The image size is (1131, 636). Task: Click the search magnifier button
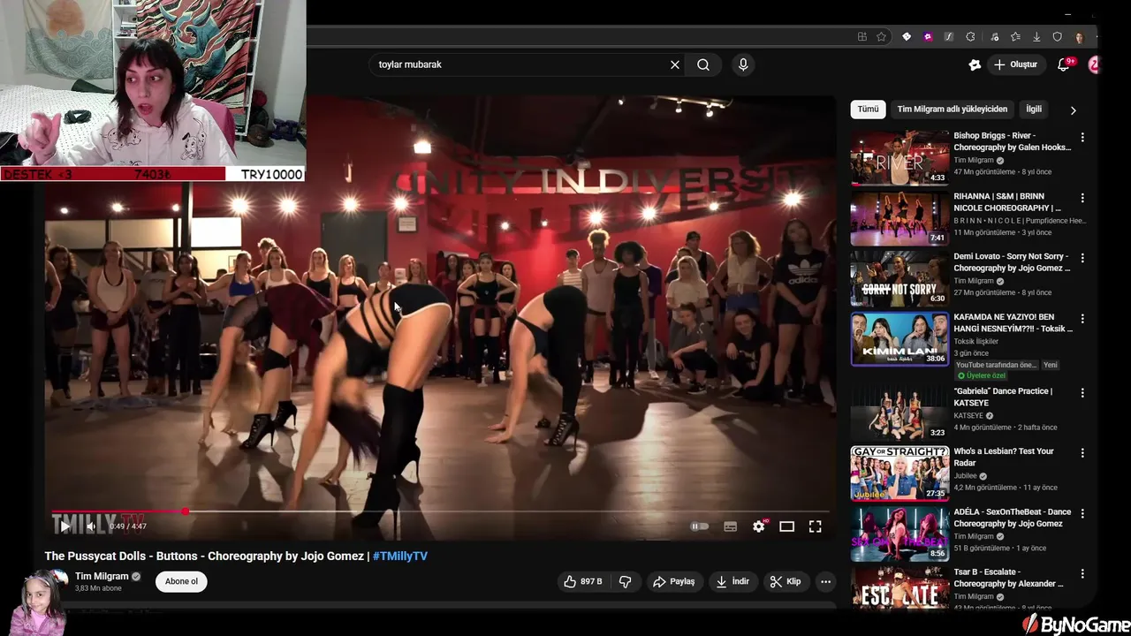(x=703, y=64)
